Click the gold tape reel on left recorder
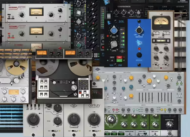Viewport: 190px width, 137px height. coord(16,67)
